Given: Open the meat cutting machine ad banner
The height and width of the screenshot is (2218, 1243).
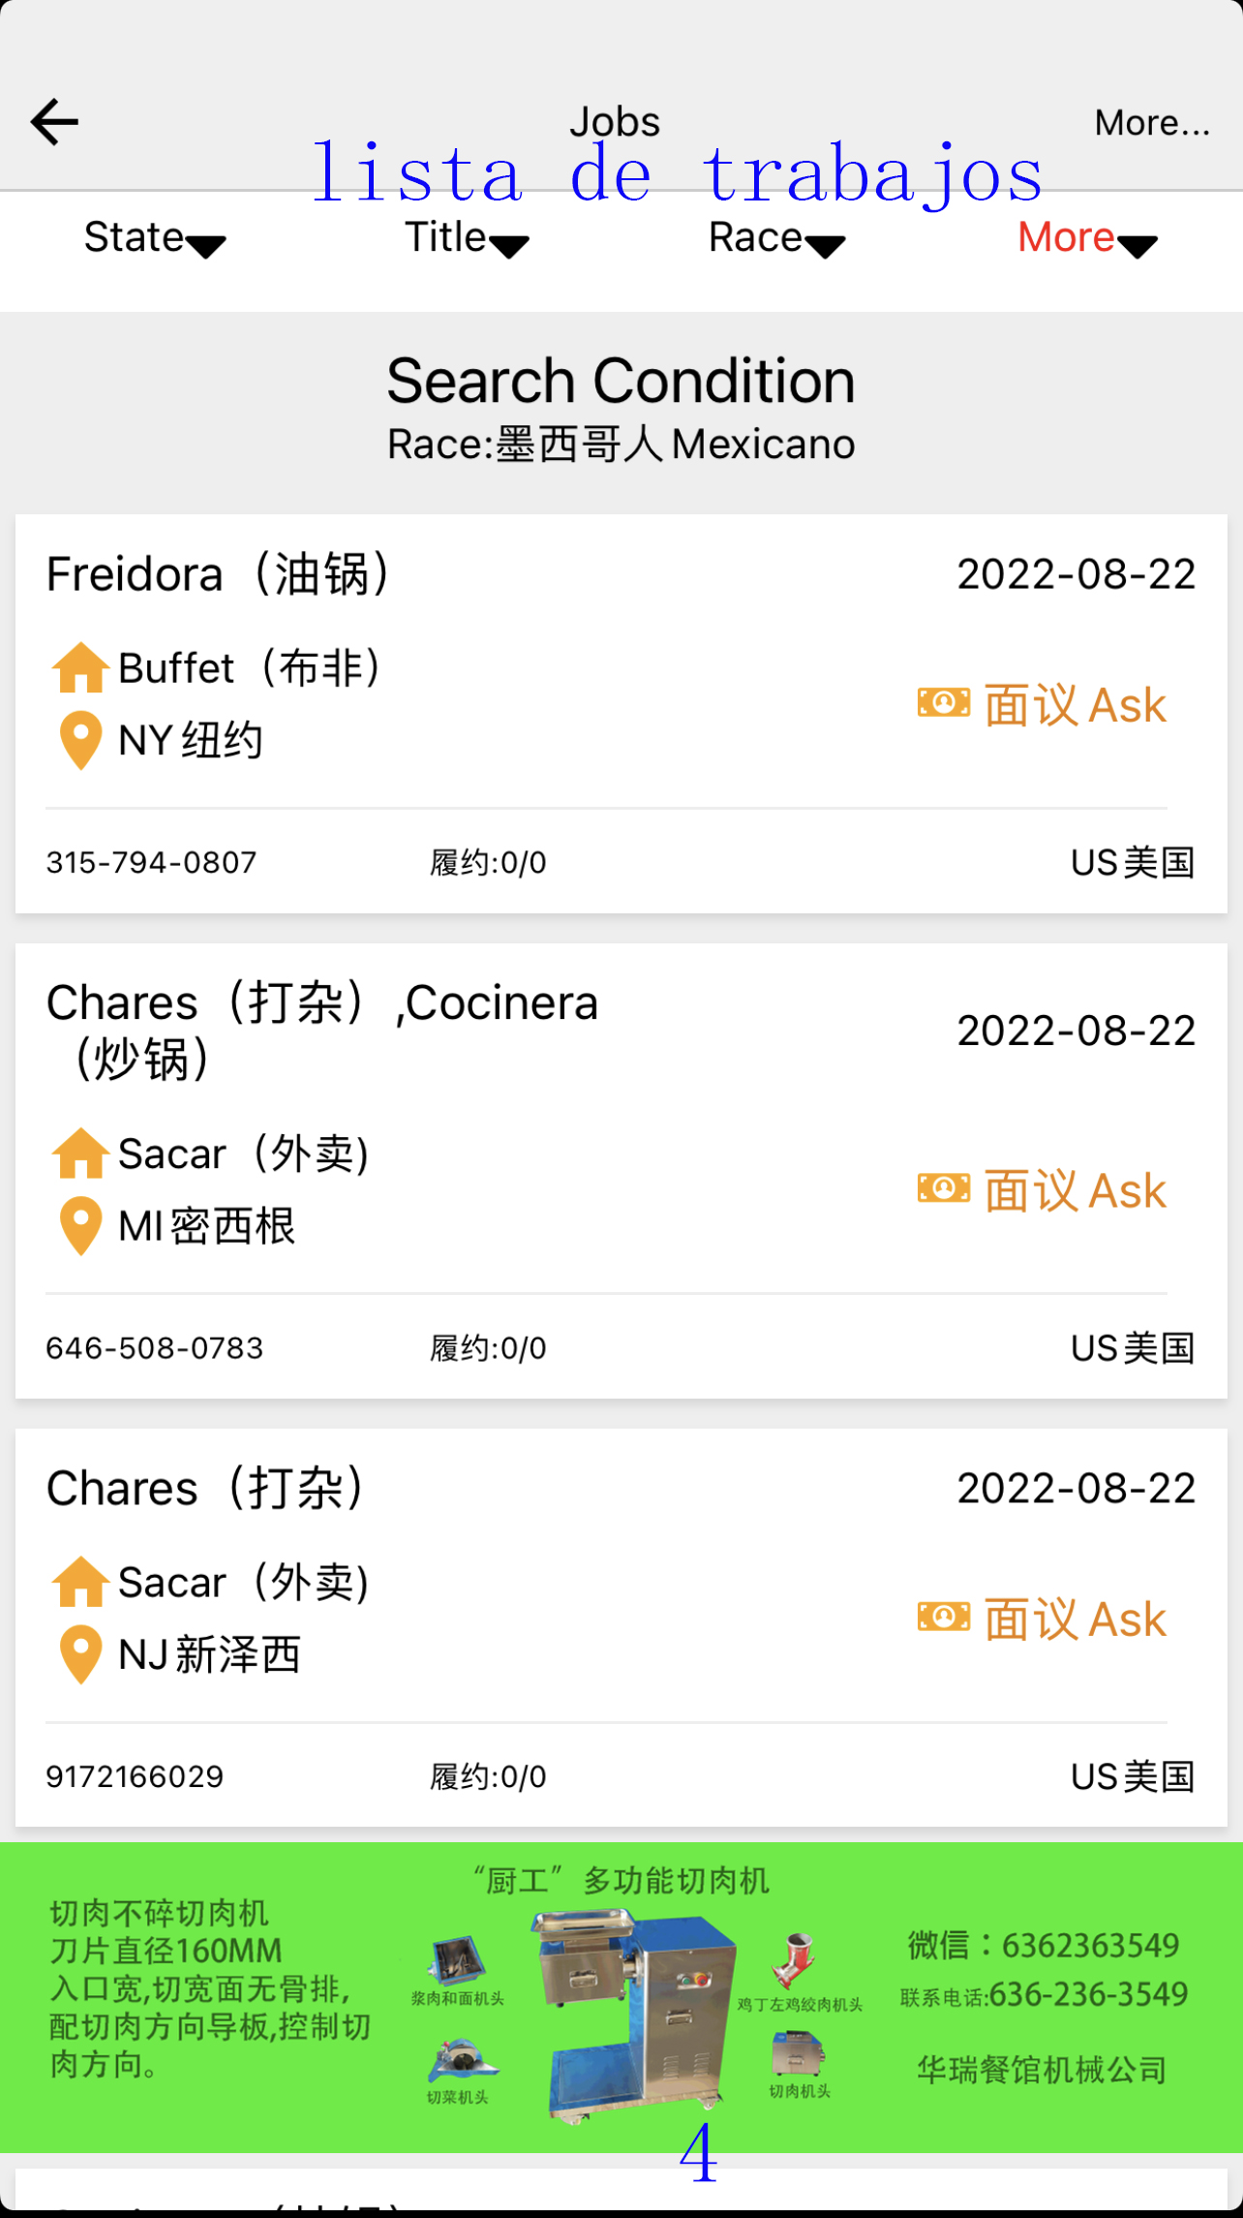Looking at the screenshot, I should pos(621,1997).
